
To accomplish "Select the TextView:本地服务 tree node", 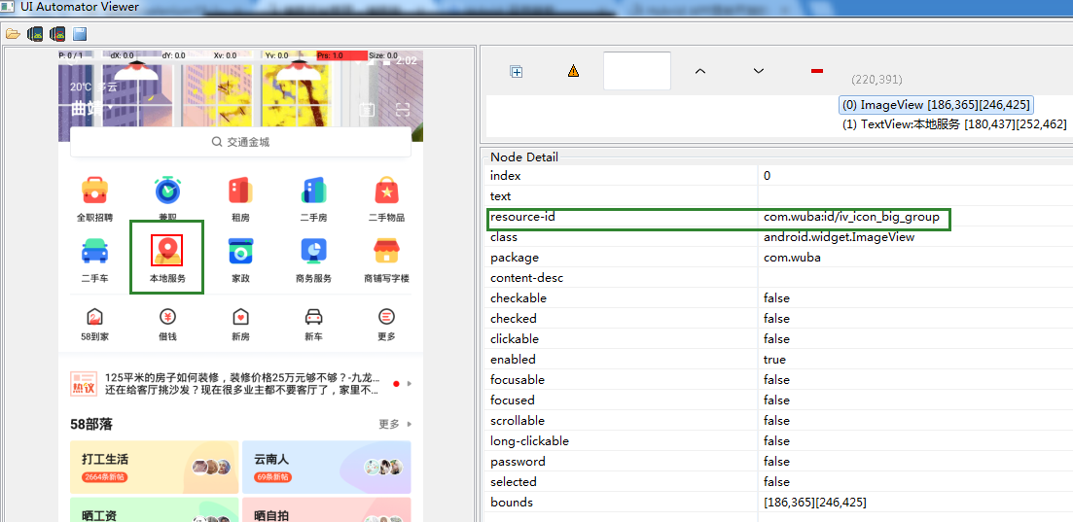I will (954, 124).
